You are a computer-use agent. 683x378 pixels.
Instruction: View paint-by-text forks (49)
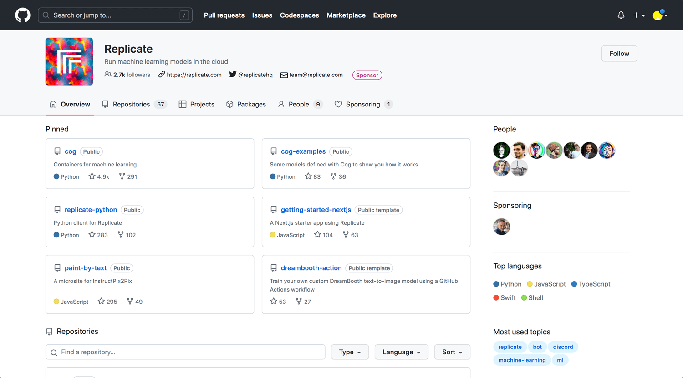135,302
